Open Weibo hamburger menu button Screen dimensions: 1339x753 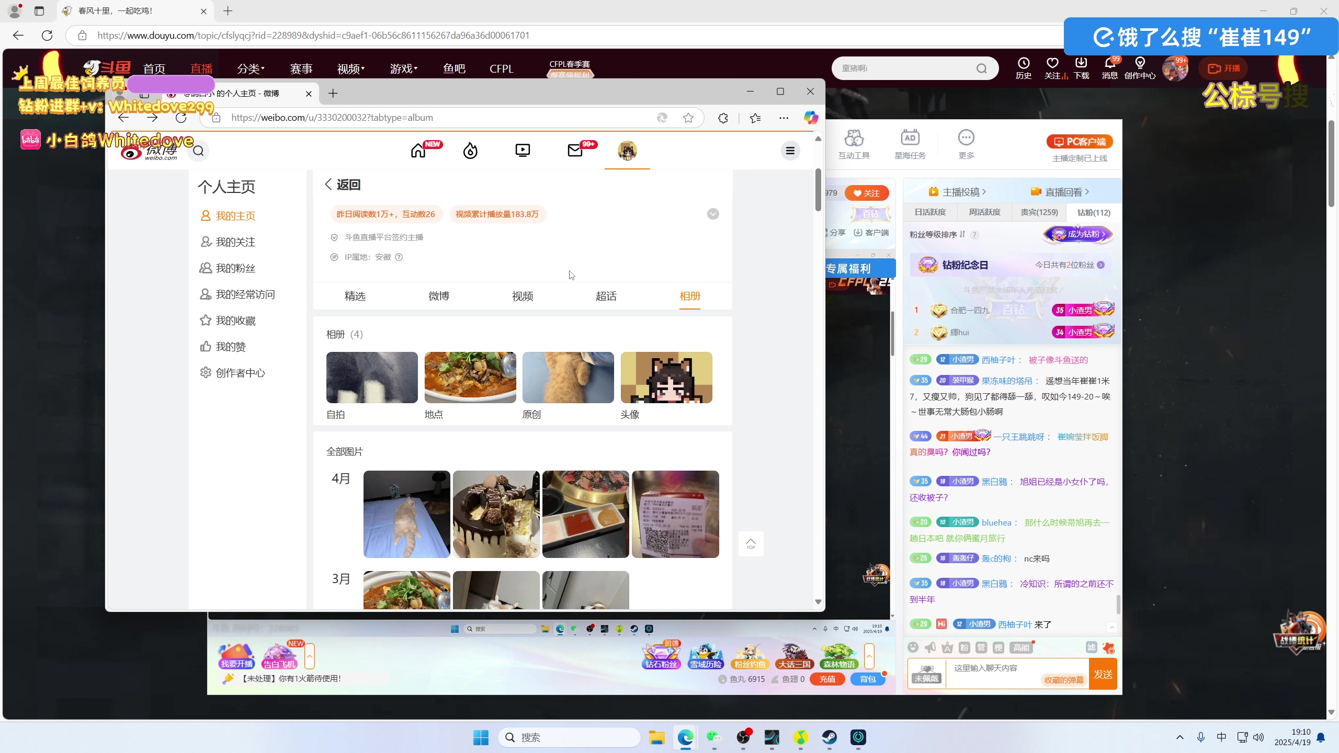790,151
